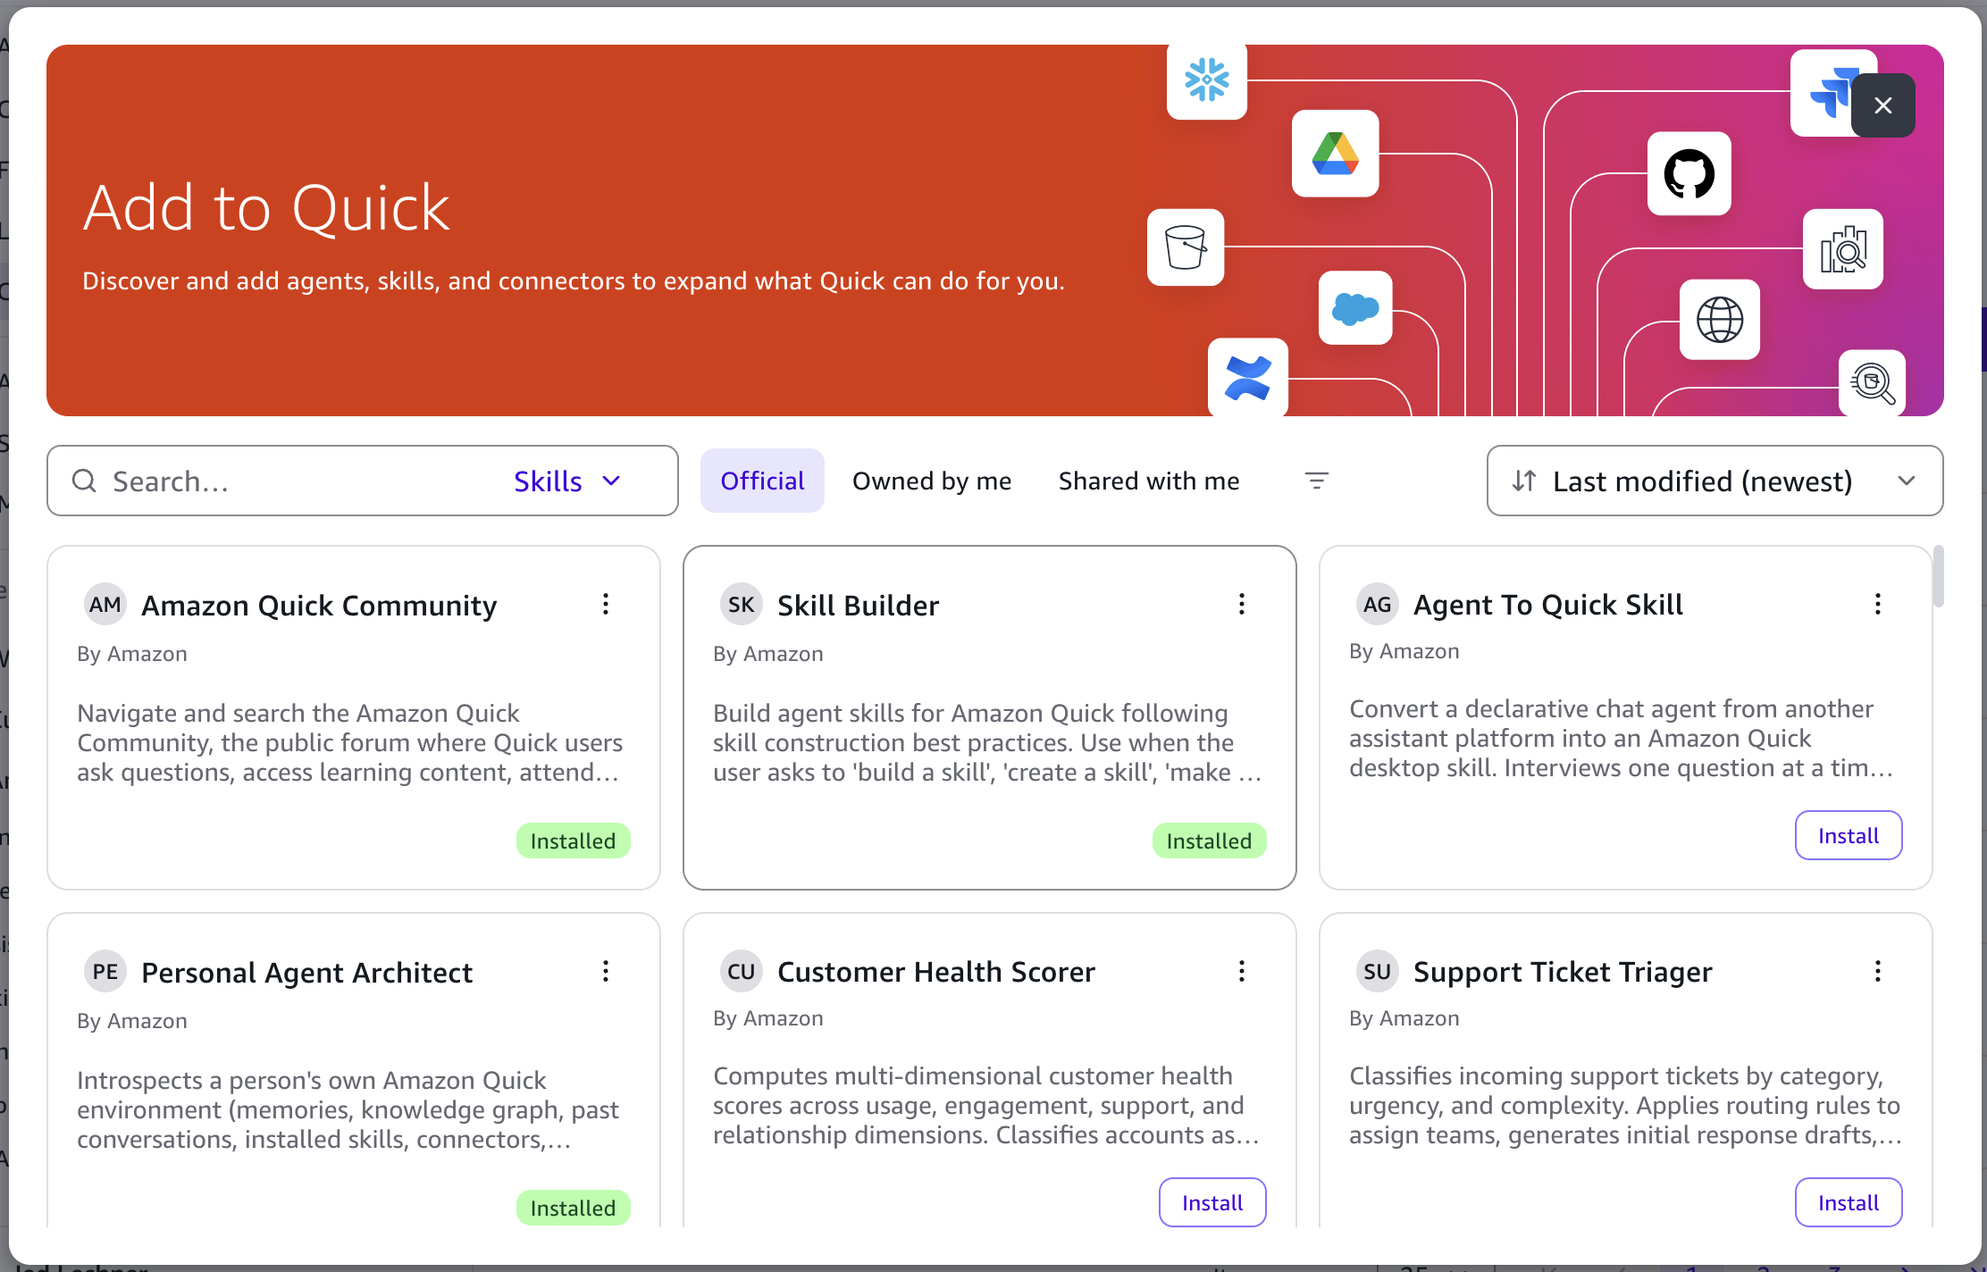Click the globe web icon in banner
This screenshot has height=1272, width=1987.
(1719, 320)
